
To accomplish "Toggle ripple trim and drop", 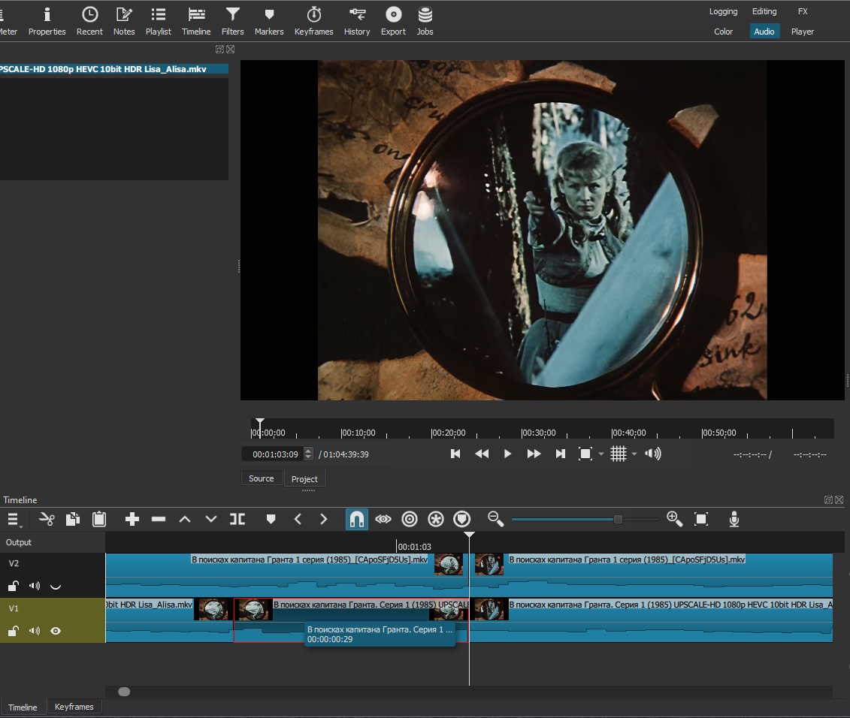I will (x=410, y=520).
